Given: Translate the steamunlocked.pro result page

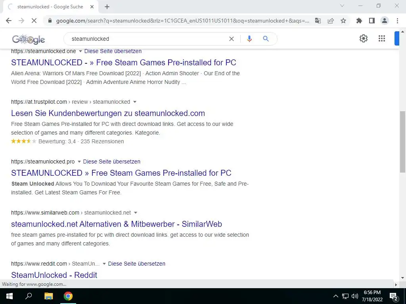Looking at the screenshot, I should [x=111, y=161].
